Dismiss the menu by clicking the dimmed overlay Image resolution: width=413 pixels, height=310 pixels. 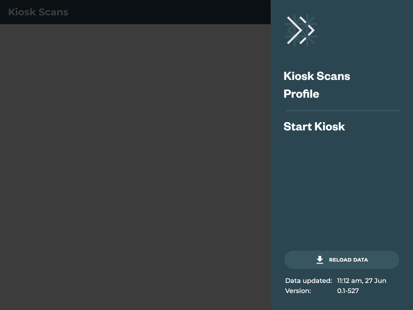pyautogui.click(x=135, y=161)
